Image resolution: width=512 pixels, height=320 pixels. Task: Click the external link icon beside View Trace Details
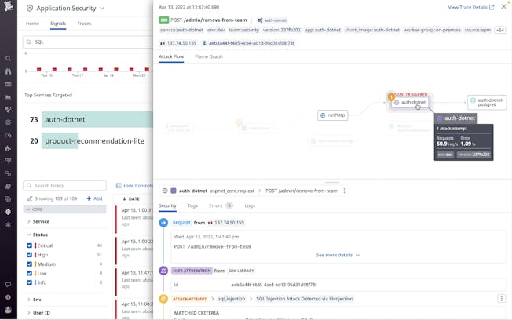492,7
